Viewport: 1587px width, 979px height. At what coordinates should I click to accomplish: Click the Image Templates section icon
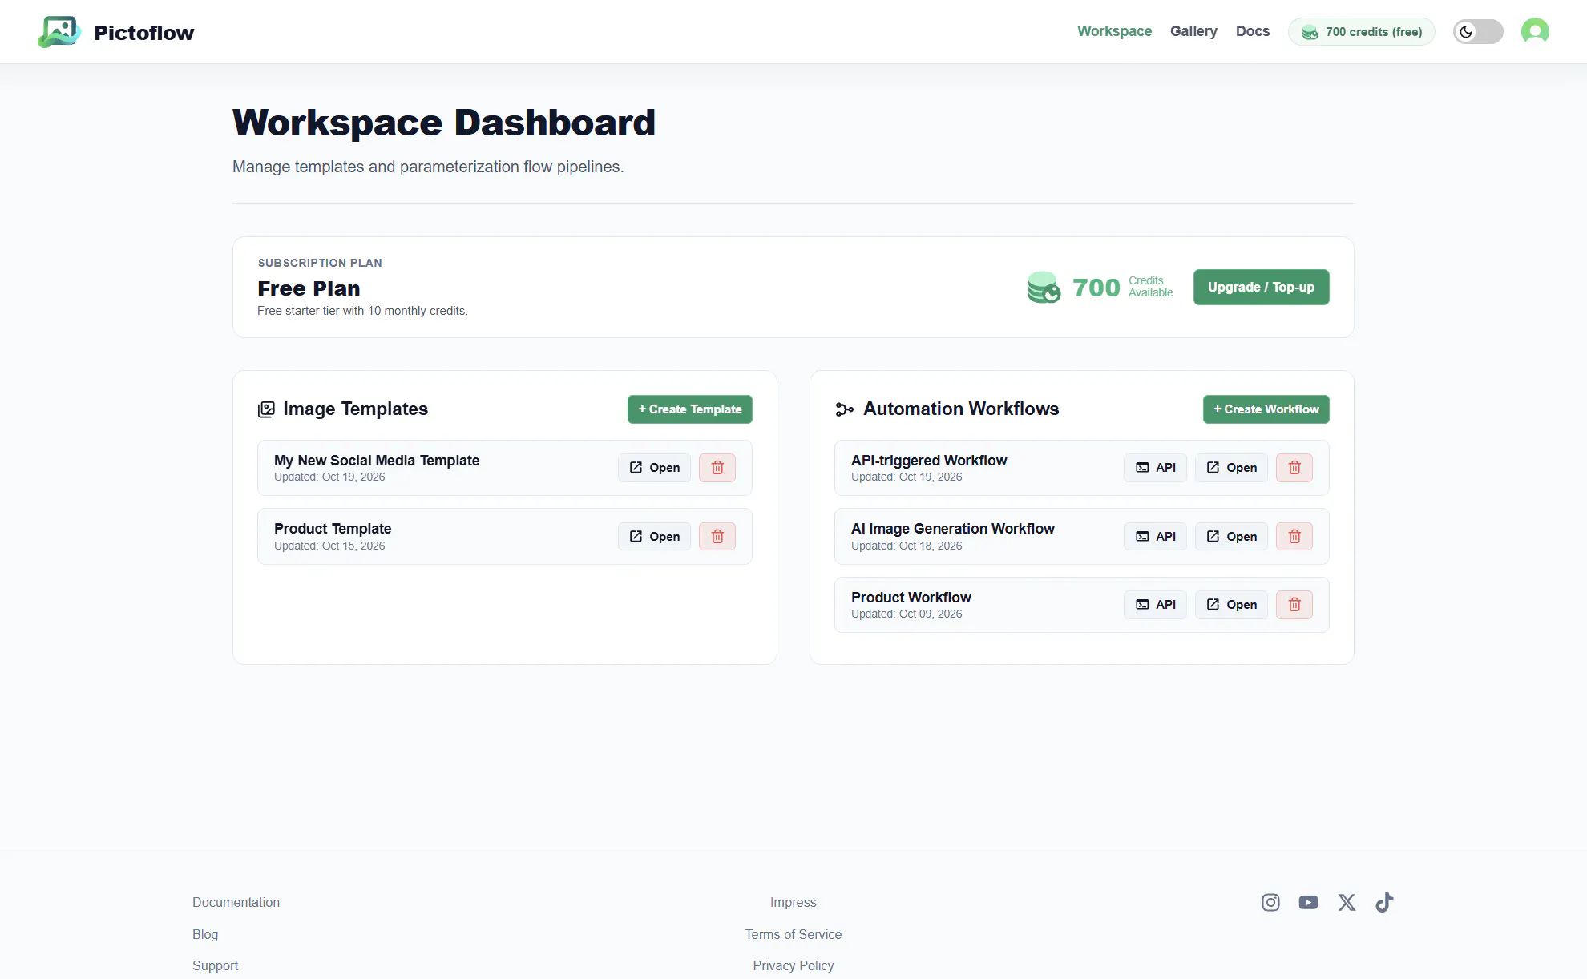point(266,409)
